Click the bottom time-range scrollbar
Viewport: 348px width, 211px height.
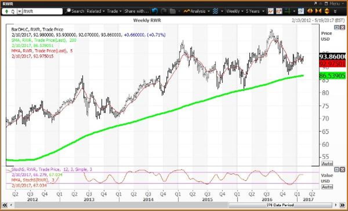[174, 205]
